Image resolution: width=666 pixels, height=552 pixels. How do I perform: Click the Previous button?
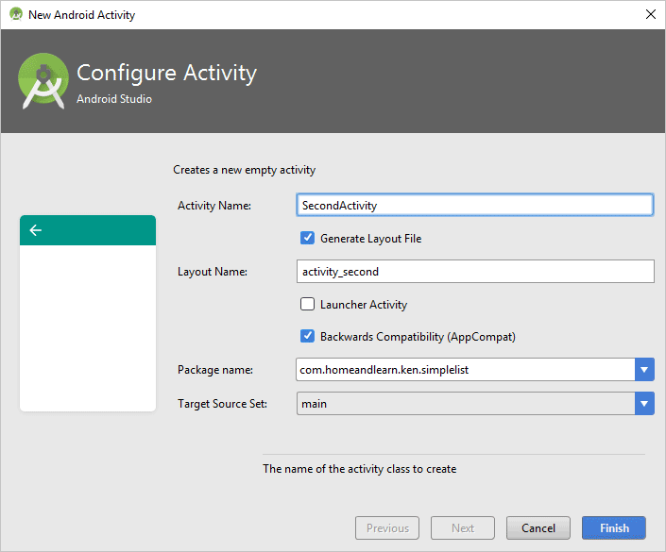tap(387, 528)
